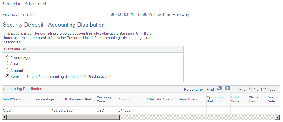
Task: Sort by Operating Unit column header
Action: [215, 99]
